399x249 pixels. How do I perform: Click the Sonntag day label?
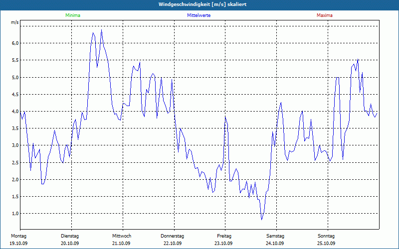[326, 236]
